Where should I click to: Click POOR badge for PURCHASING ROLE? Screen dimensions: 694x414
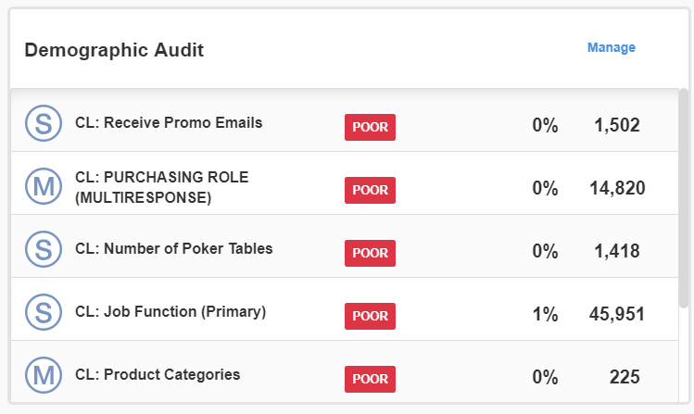tap(370, 190)
